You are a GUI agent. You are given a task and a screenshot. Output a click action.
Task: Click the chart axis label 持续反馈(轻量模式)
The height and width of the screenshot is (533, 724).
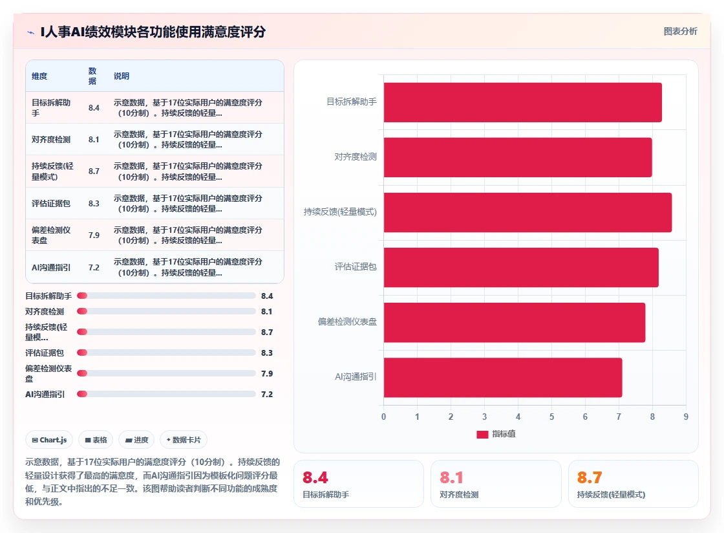(340, 212)
